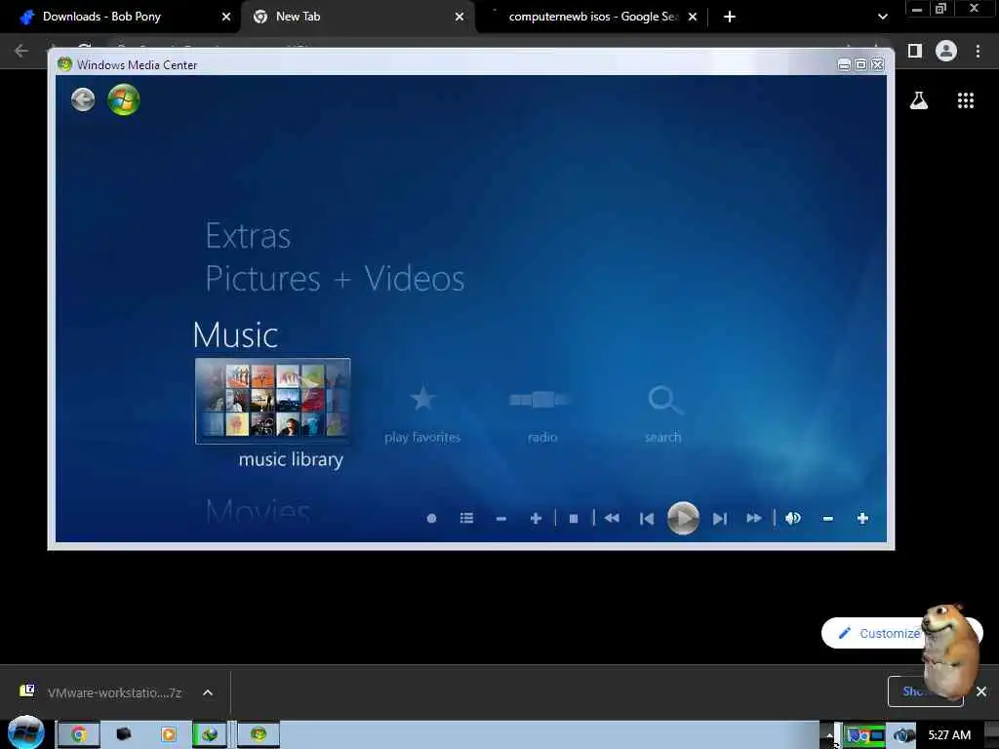This screenshot has width=999, height=749.
Task: Increase volume with plus button
Action: [862, 519]
